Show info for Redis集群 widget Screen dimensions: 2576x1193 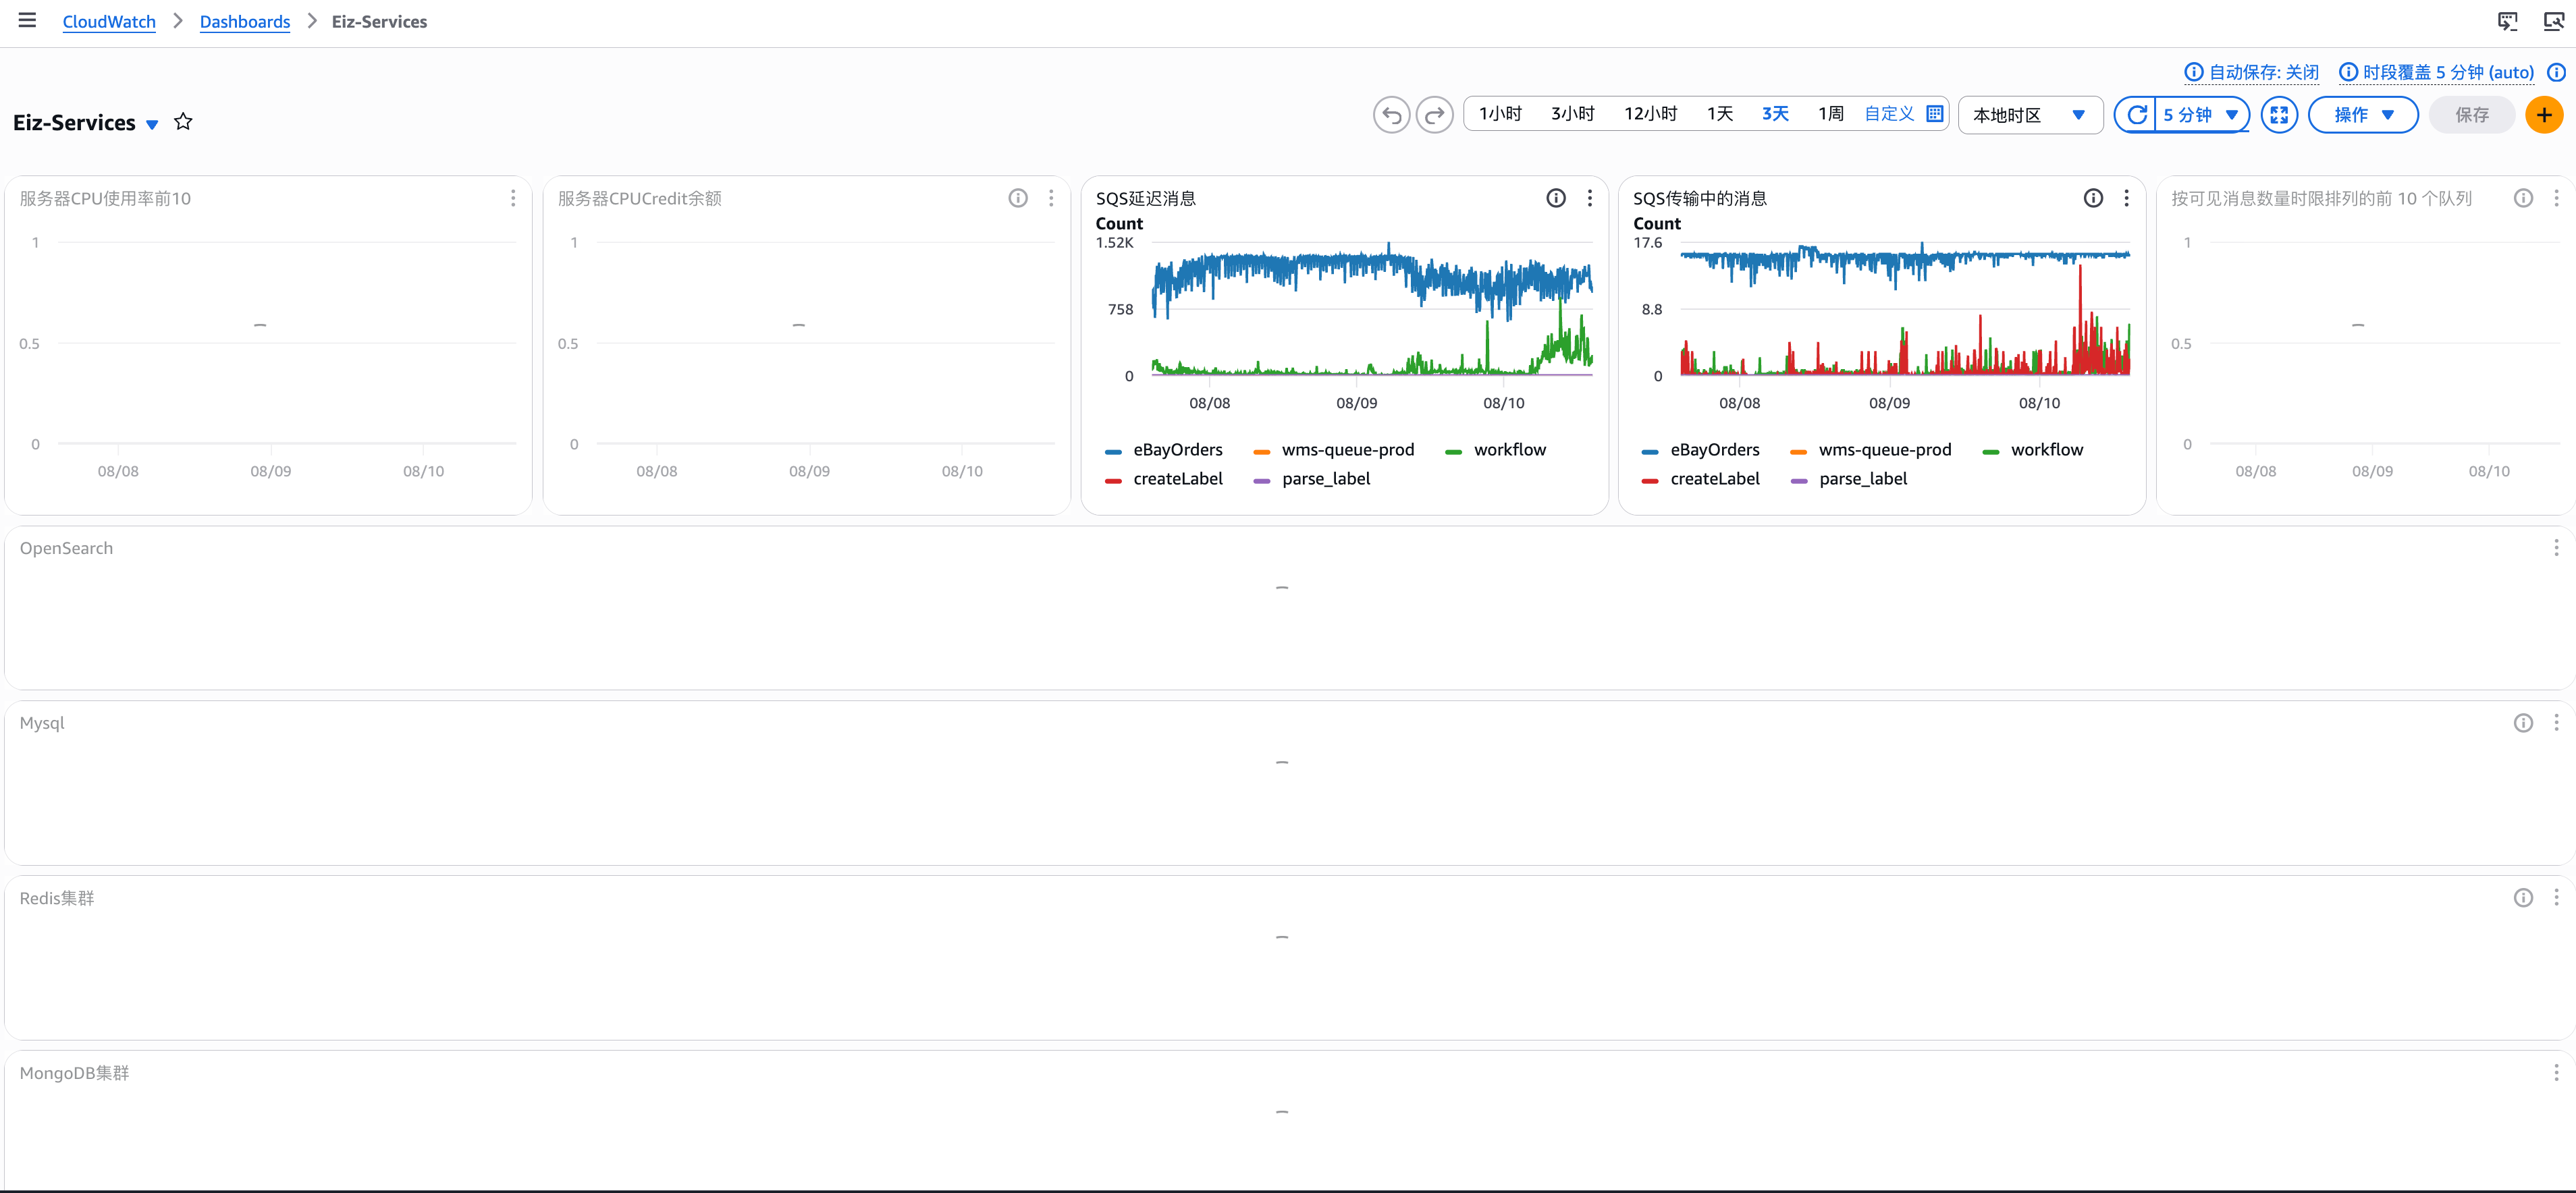pos(2523,898)
